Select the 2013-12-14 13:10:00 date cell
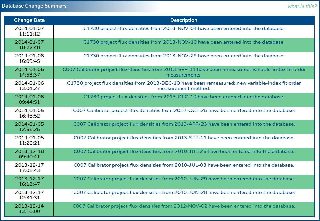 pos(29,209)
